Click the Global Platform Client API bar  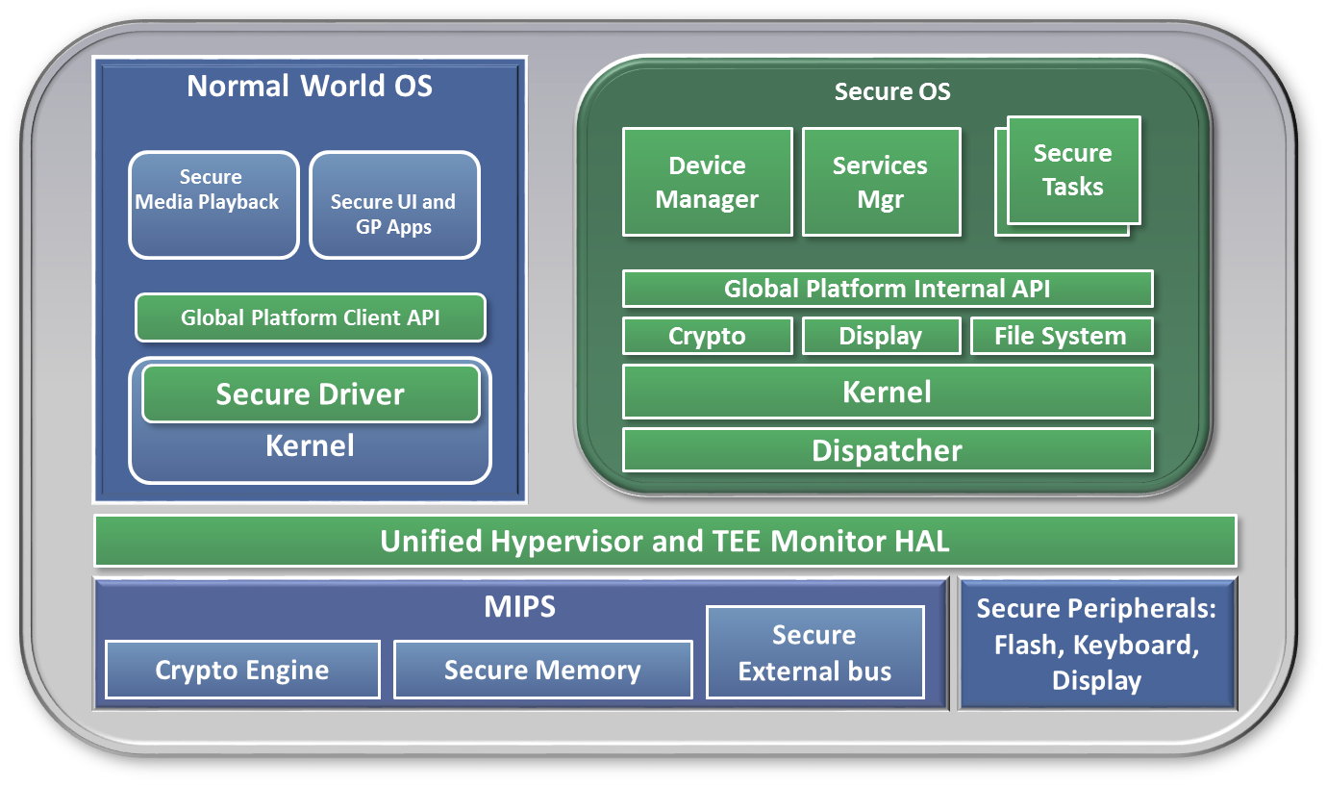(x=311, y=317)
